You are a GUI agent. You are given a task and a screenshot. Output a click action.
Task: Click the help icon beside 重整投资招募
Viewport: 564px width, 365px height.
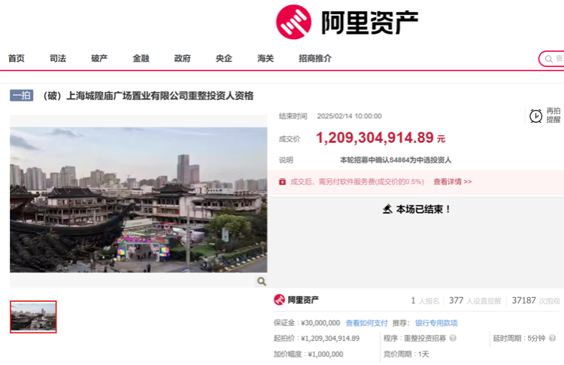click(453, 338)
